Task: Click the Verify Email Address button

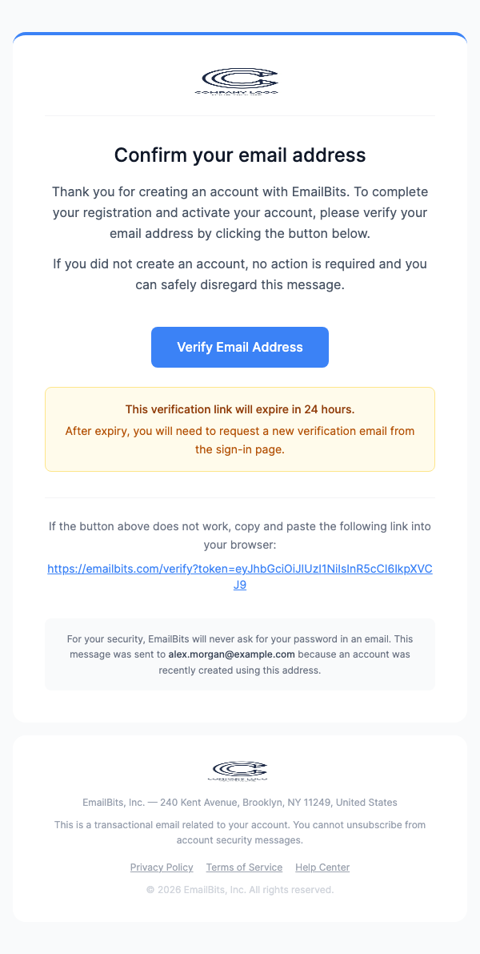Action: coord(239,347)
